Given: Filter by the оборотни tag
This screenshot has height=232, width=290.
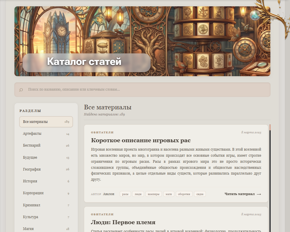Looking at the screenshot, I should [x=184, y=194].
